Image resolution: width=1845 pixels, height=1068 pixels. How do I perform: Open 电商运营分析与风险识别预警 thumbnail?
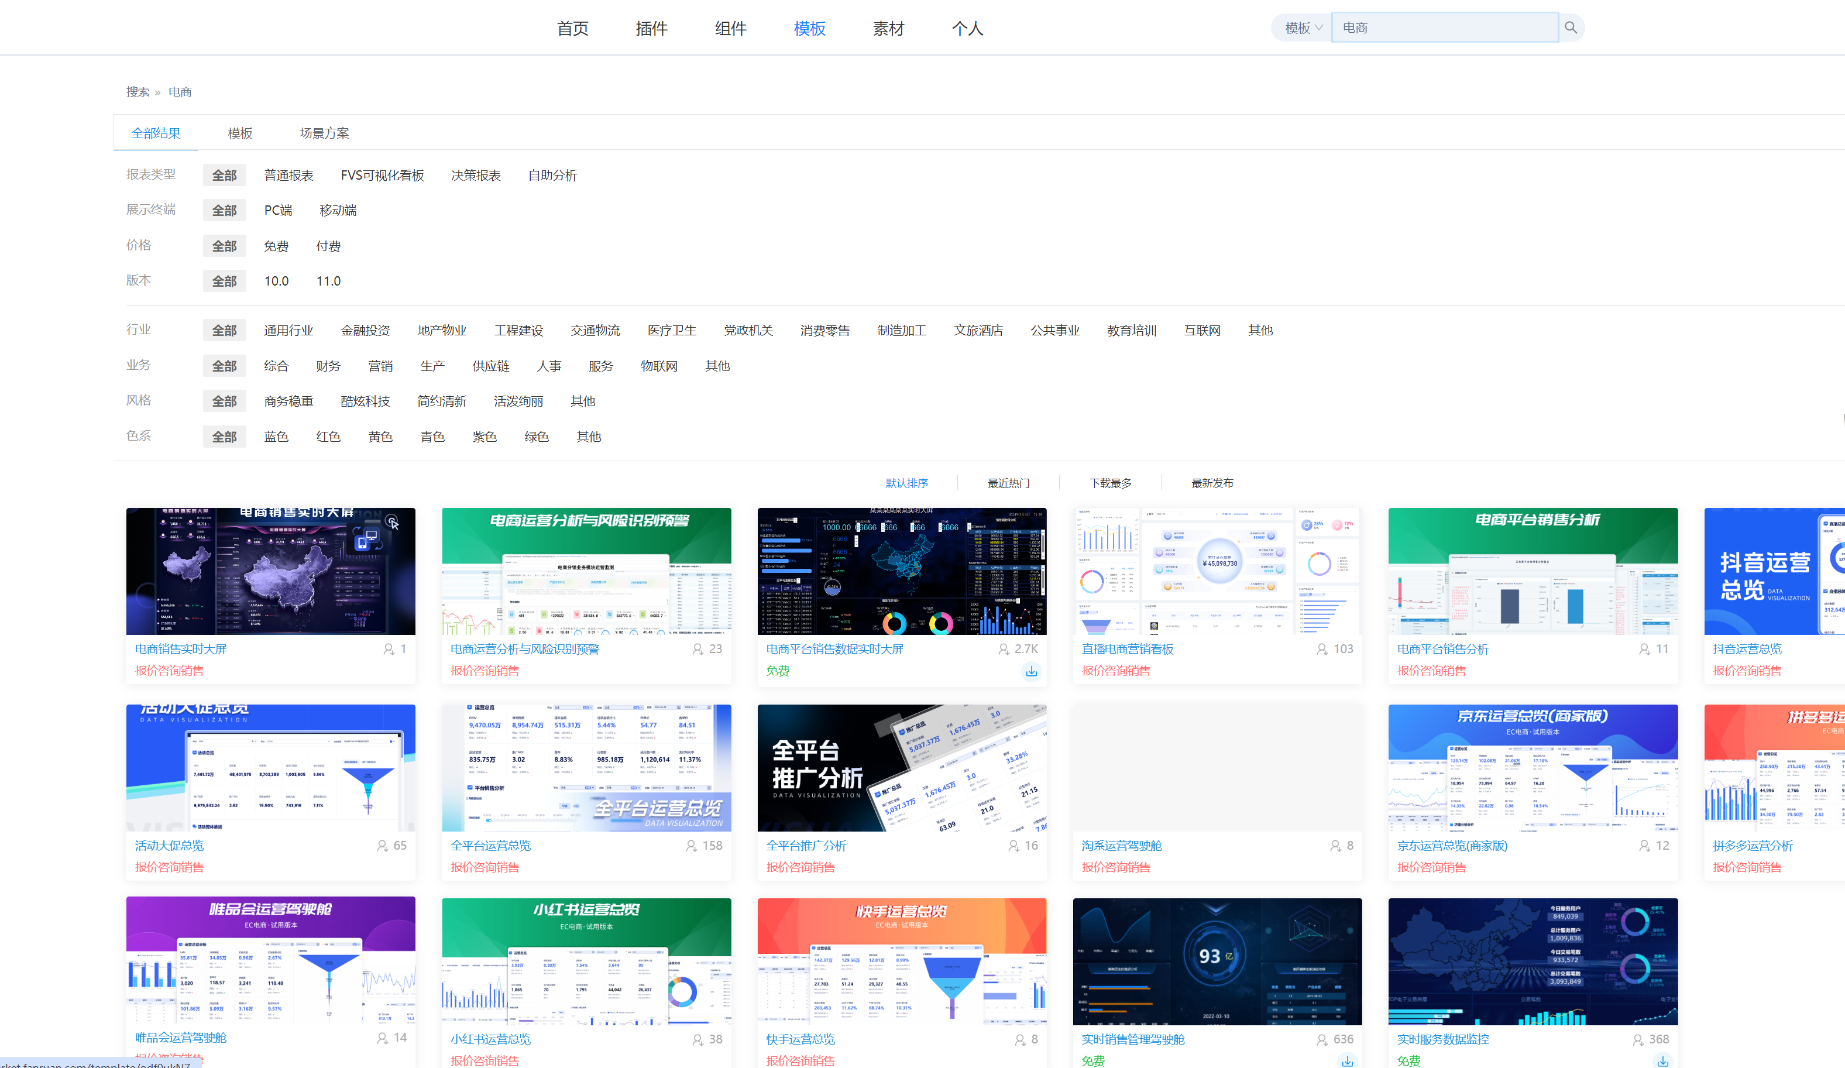pos(586,572)
